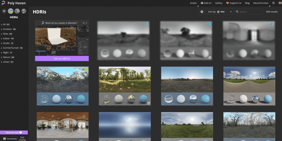Viewport: 282px width, 141px height.
Task: Click the Contribute button in sidebar
Action: point(10,139)
